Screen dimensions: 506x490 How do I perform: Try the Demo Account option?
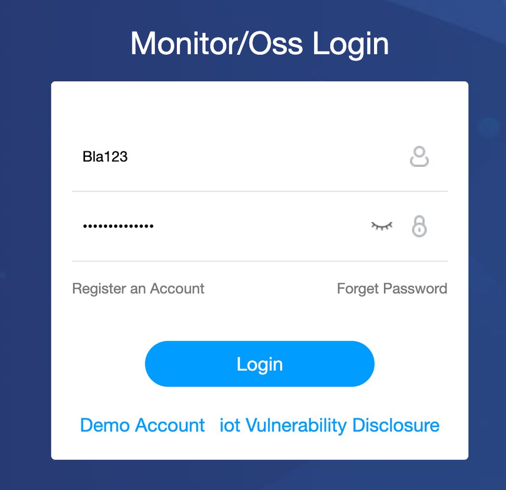(x=142, y=425)
